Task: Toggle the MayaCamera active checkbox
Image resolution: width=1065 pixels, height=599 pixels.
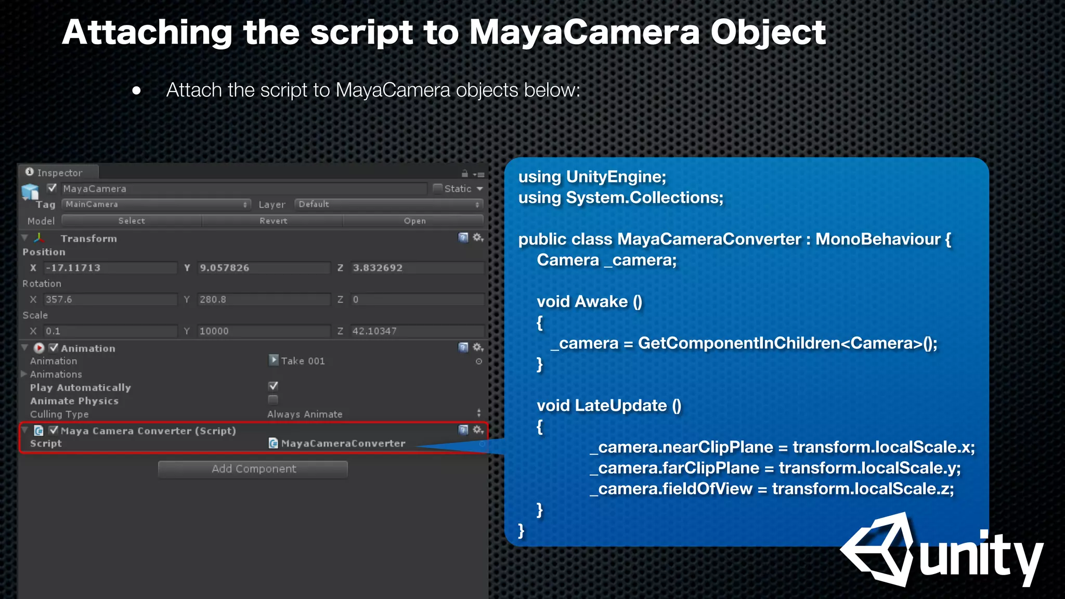Action: point(52,188)
